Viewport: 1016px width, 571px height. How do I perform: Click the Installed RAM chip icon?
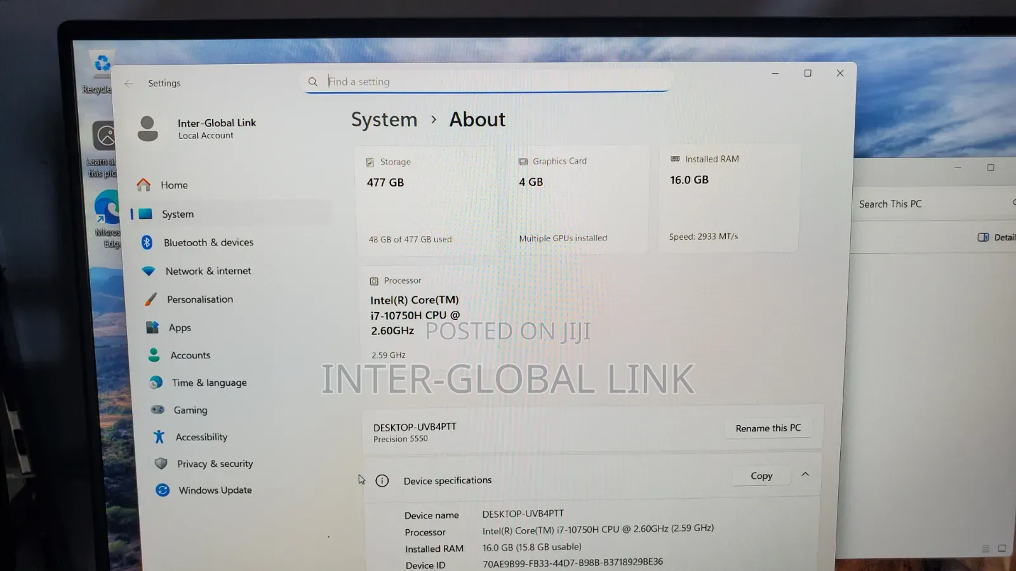[675, 159]
